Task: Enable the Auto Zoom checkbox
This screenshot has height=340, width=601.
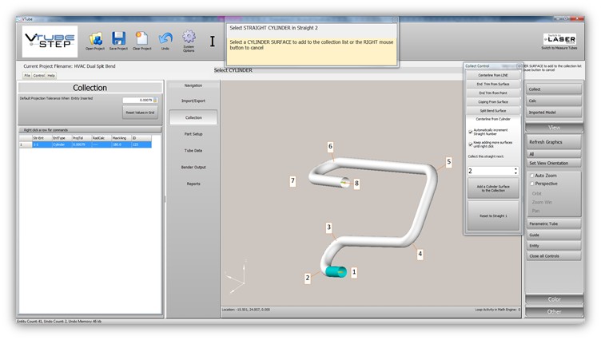Action: tap(532, 175)
